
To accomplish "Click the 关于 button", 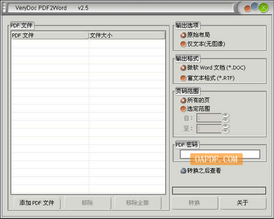I will pos(243,203).
